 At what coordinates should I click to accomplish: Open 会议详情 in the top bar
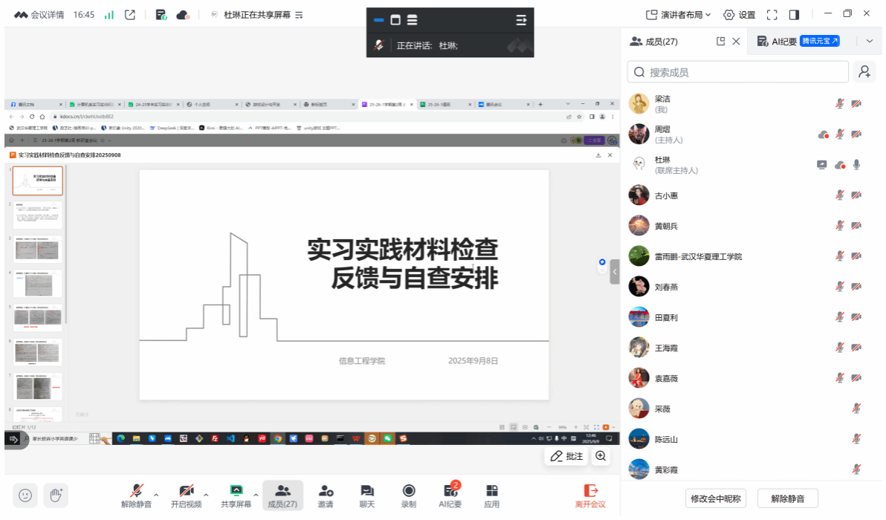pyautogui.click(x=39, y=14)
